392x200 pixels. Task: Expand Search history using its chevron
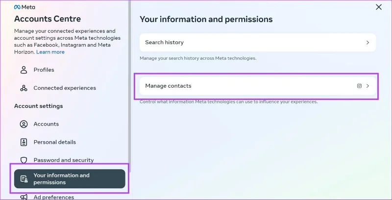point(368,43)
